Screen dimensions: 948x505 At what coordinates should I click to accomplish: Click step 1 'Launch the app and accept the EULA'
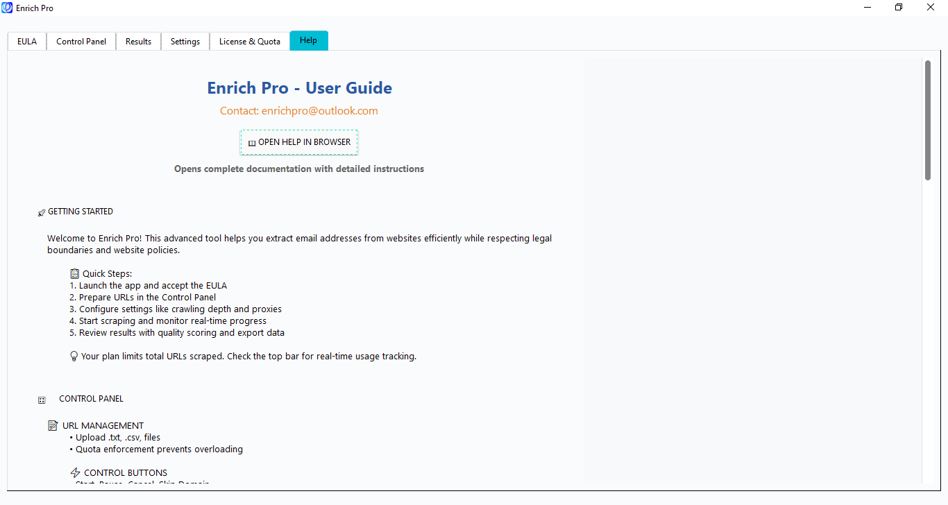(x=149, y=286)
